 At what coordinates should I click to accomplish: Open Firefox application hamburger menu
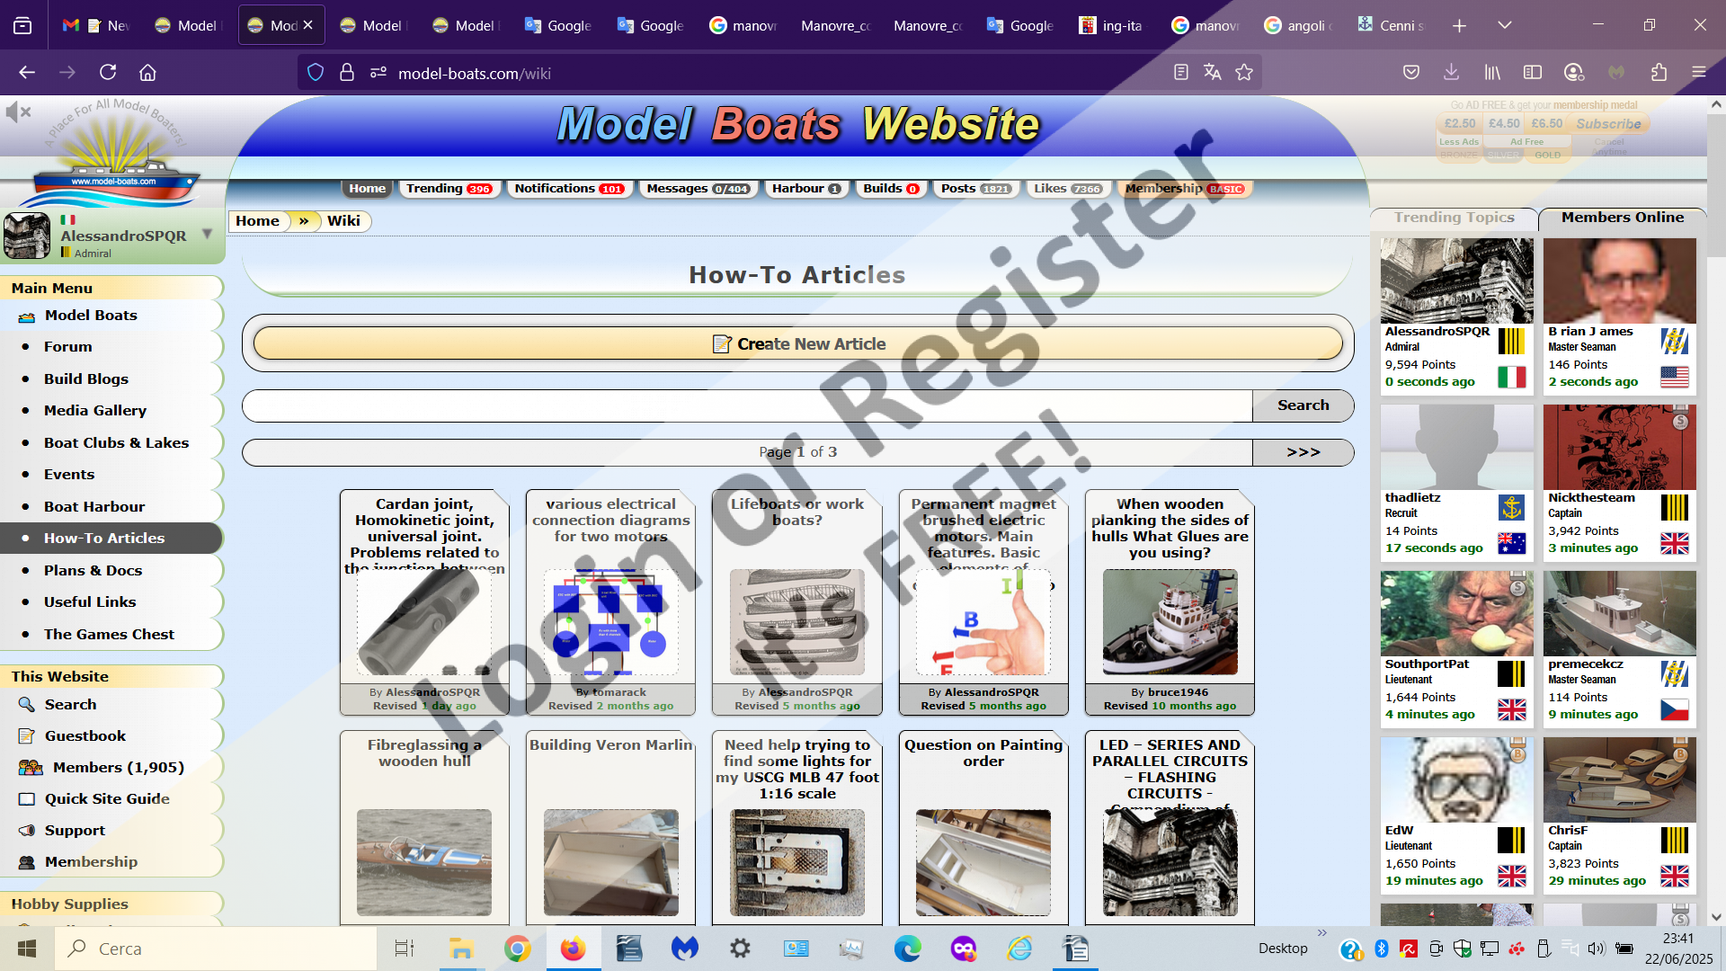coord(1699,73)
